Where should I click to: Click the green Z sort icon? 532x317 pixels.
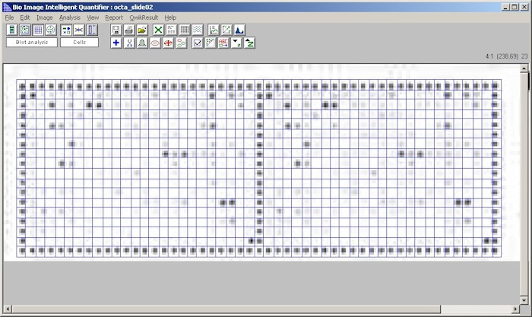pyautogui.click(x=249, y=43)
